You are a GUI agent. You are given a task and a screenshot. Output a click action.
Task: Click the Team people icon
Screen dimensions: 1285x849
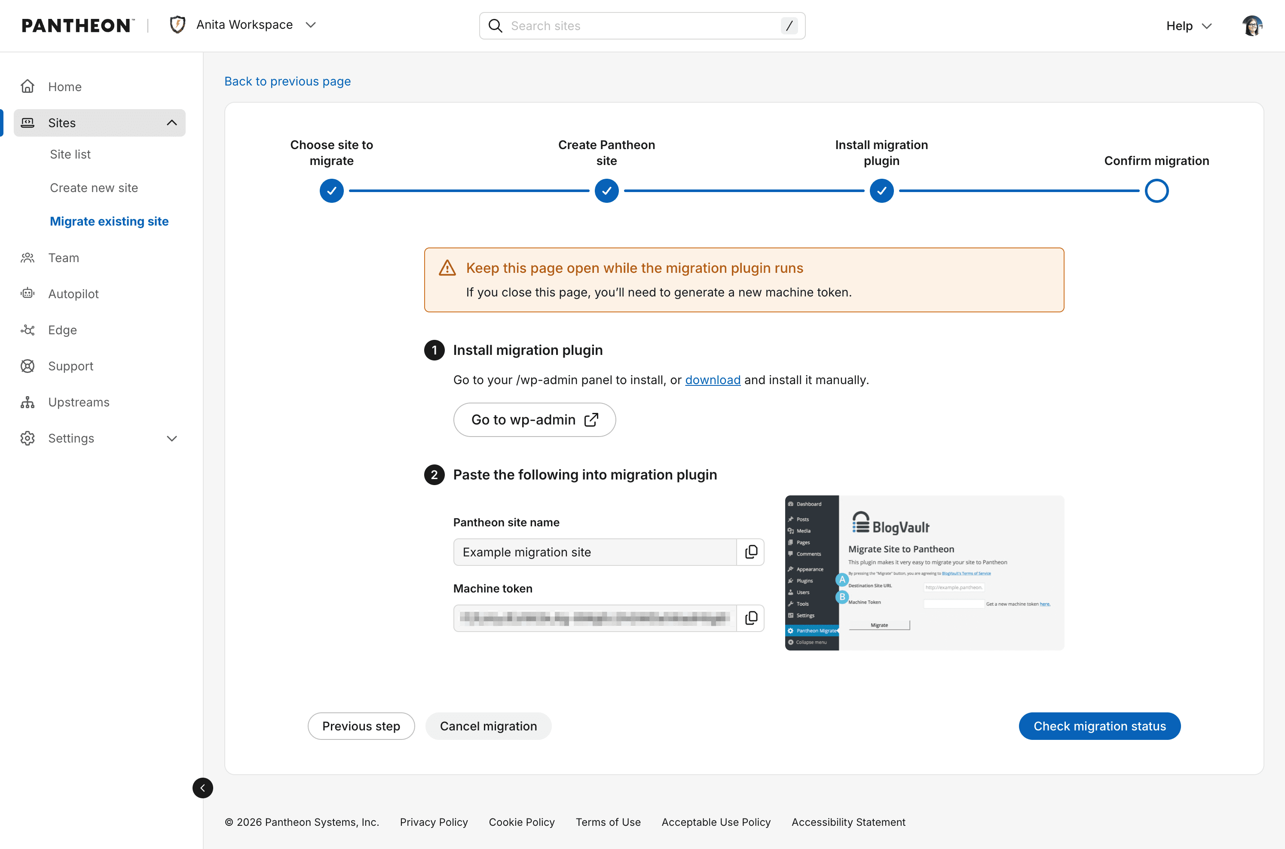point(28,258)
